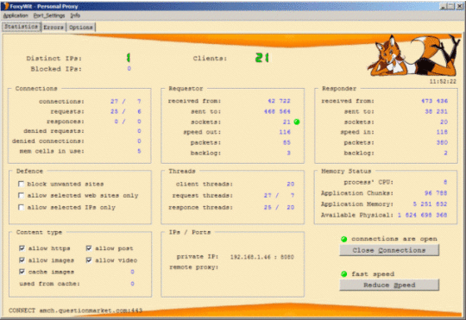Click the Responder packets value 380
Image resolution: width=466 pixels, height=320 pixels.
click(442, 142)
